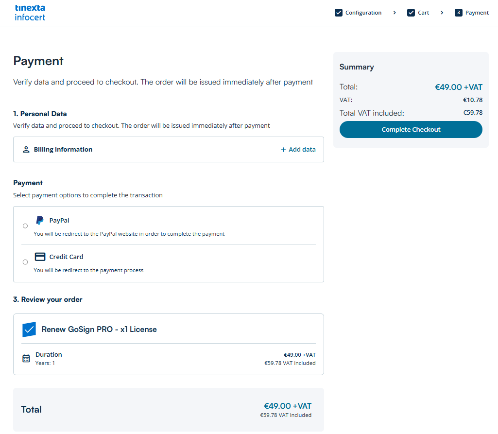Viewport: 498px width, 434px height.
Task: Click the GoSign PRO checkmark logo
Action: coord(29,330)
